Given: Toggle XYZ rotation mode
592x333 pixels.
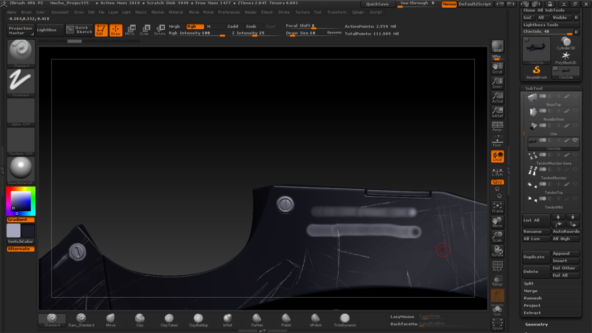Looking at the screenshot, I should (x=497, y=182).
